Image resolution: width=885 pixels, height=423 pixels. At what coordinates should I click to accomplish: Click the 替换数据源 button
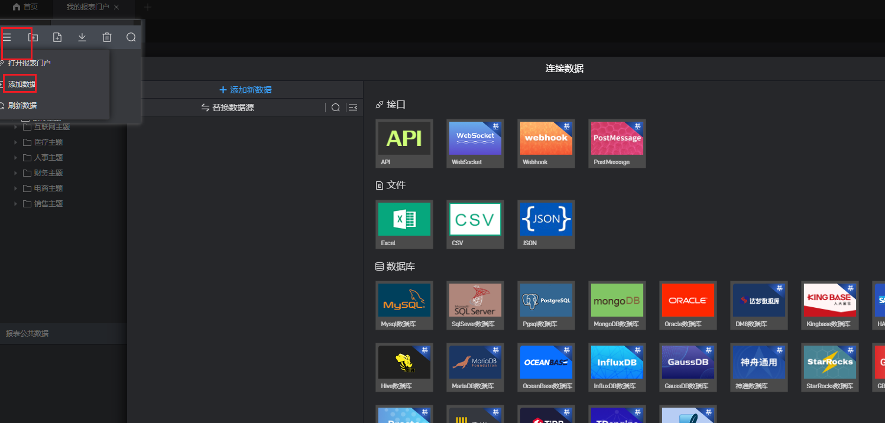(228, 108)
